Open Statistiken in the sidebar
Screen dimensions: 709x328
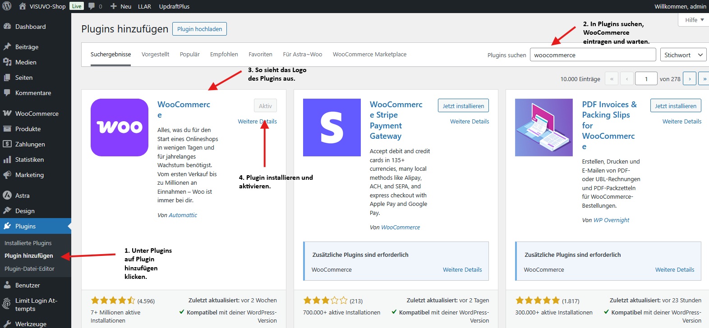click(x=29, y=159)
